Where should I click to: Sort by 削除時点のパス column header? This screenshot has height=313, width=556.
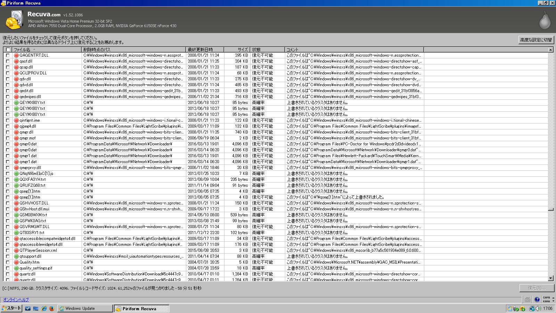tap(134, 50)
